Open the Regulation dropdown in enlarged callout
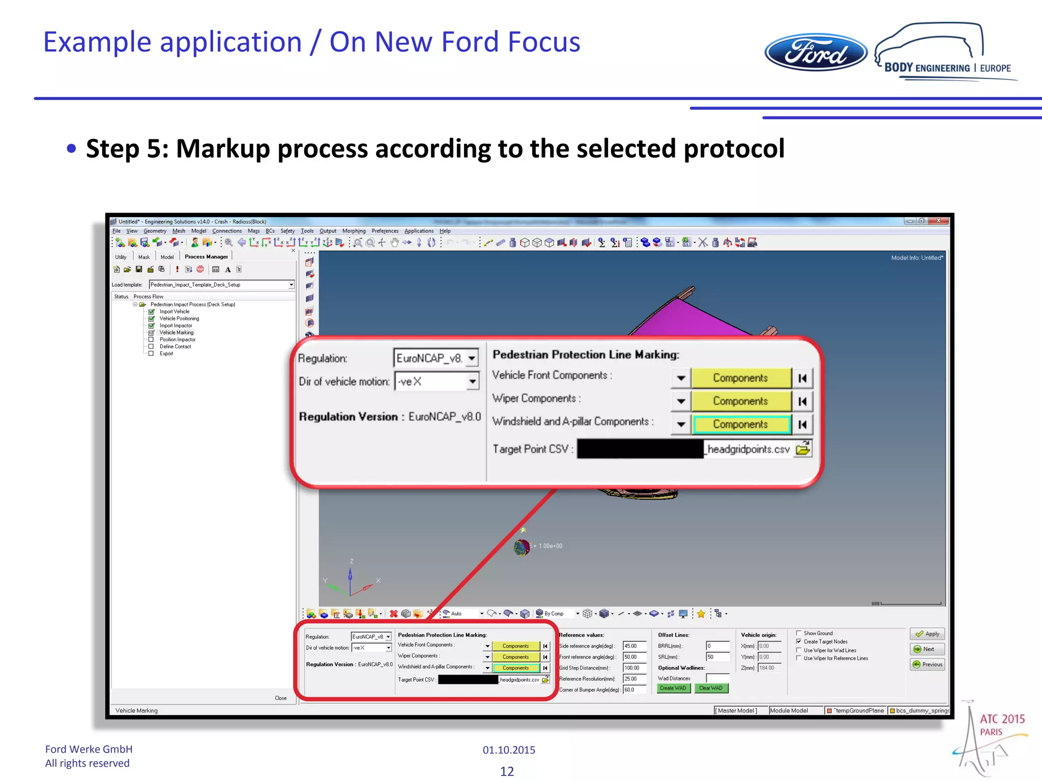This screenshot has width=1042, height=781. [472, 358]
